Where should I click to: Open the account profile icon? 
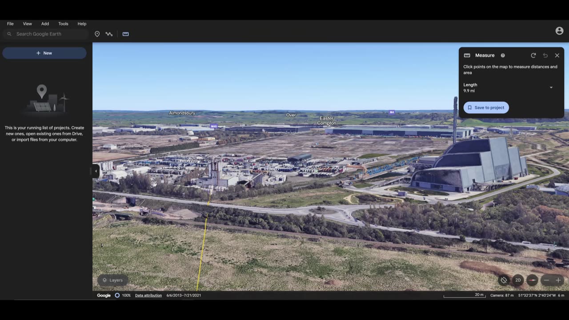pos(559,31)
